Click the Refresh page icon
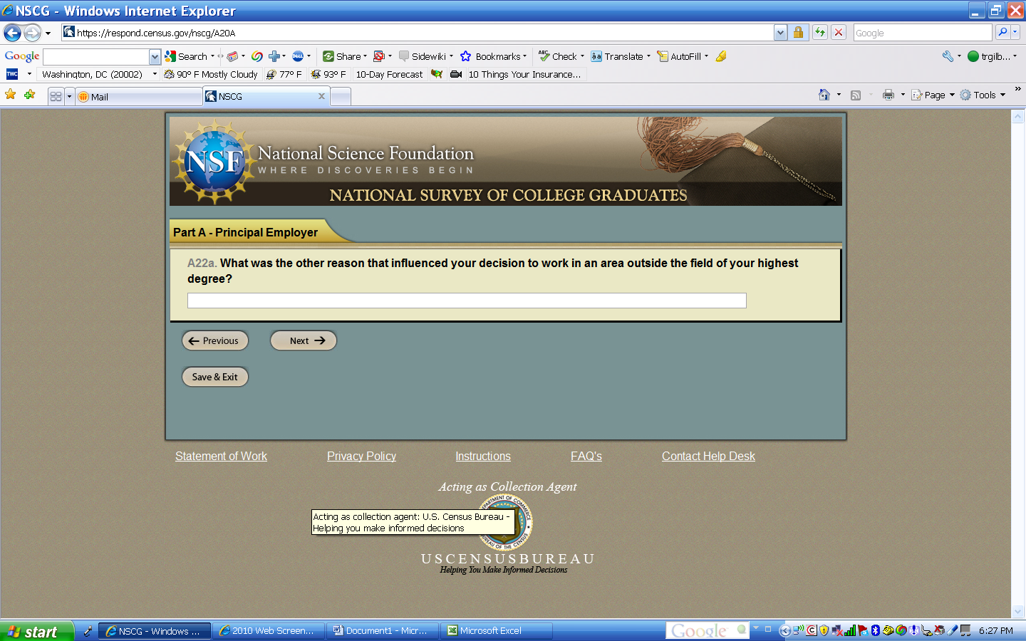Screen dimensions: 1026x641 (x=820, y=32)
